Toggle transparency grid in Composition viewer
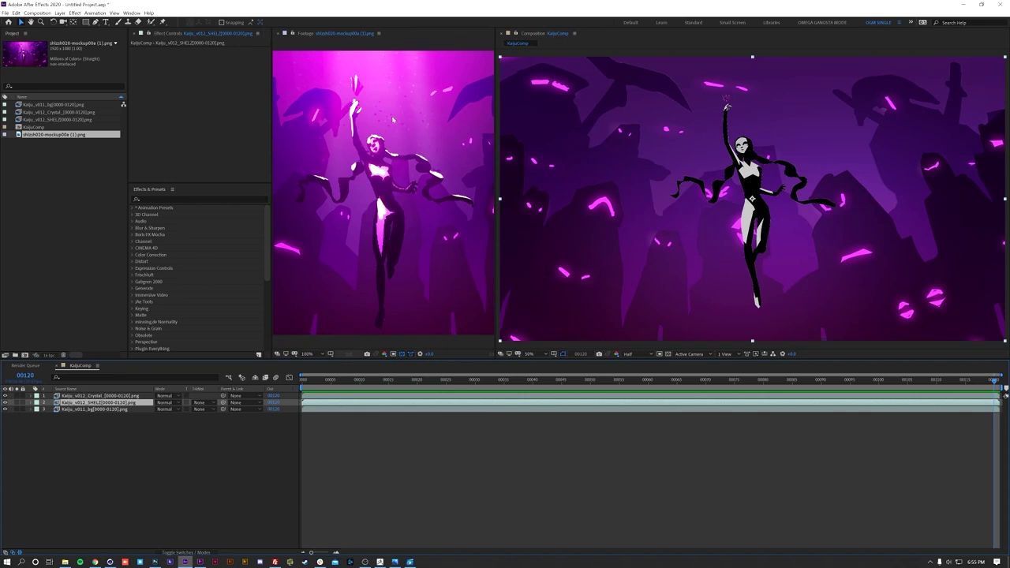The image size is (1010, 568). pyautogui.click(x=668, y=354)
